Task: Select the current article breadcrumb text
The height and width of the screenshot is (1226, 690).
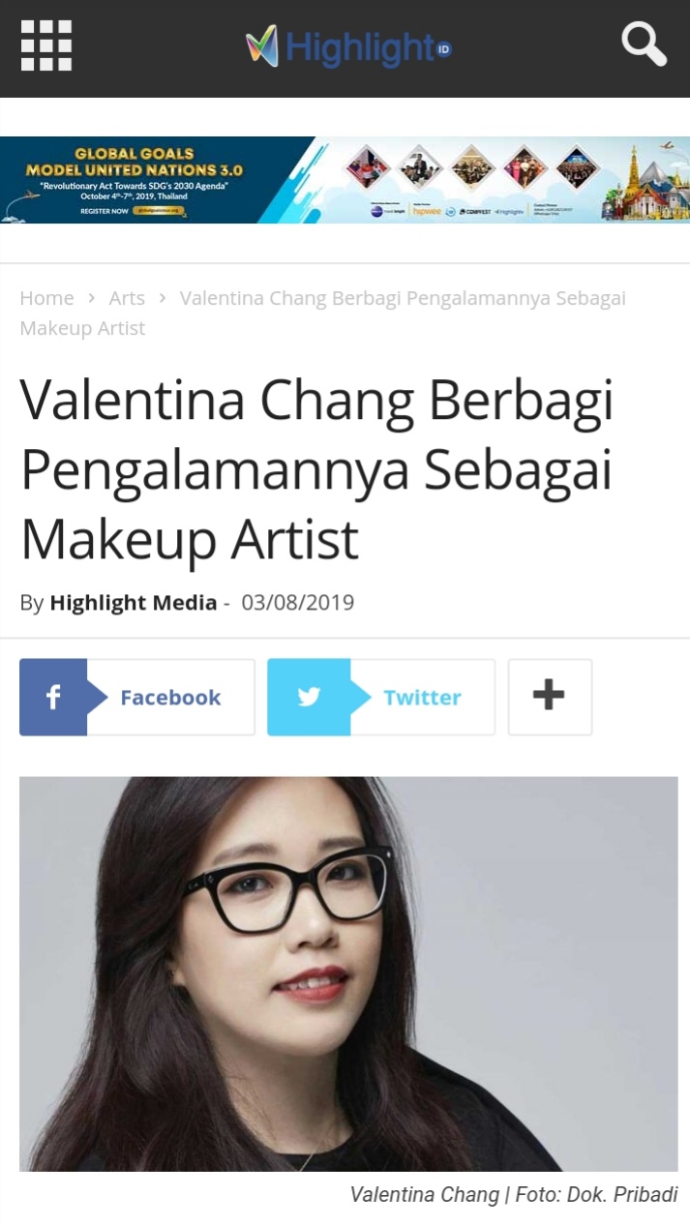Action: pos(323,313)
